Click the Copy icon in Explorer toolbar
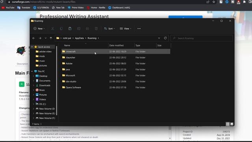 [61, 29]
